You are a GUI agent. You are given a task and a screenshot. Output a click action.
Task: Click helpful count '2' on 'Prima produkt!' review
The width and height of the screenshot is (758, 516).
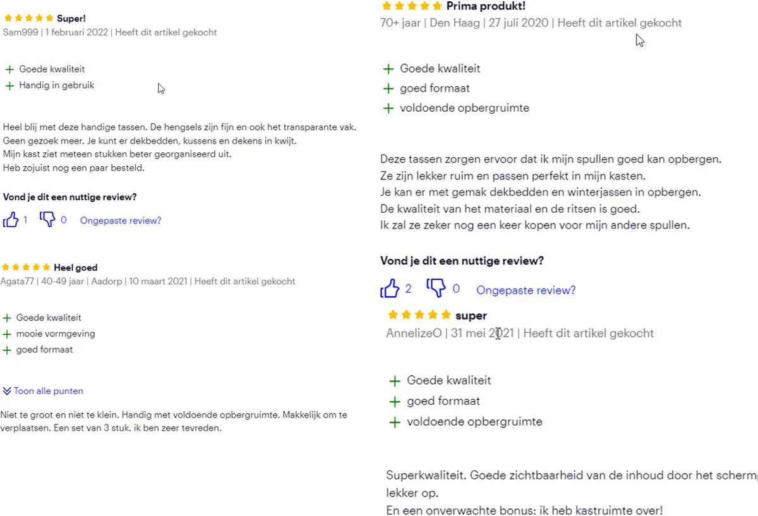[408, 289]
